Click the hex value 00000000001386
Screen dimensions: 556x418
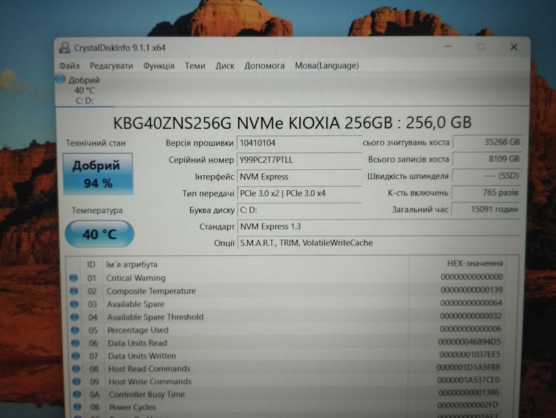(x=469, y=392)
